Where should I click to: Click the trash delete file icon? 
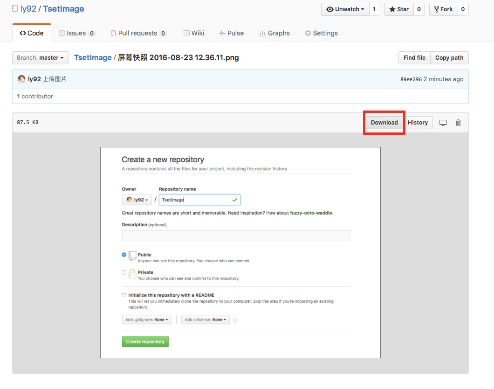coord(459,123)
